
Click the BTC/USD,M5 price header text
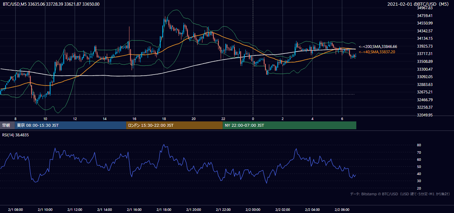click(x=51, y=4)
